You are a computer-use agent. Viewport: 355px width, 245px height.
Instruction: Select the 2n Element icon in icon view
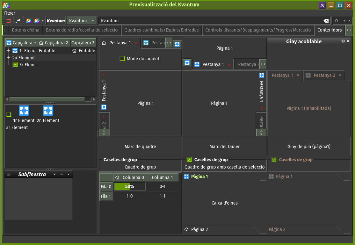click(x=48, y=111)
